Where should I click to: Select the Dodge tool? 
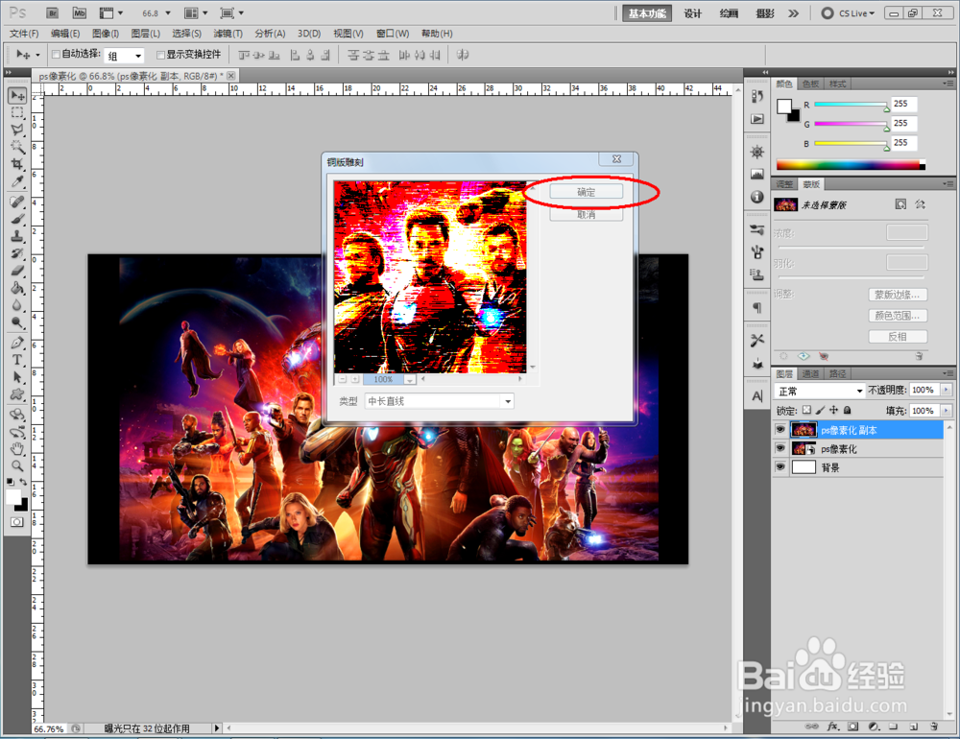(17, 322)
